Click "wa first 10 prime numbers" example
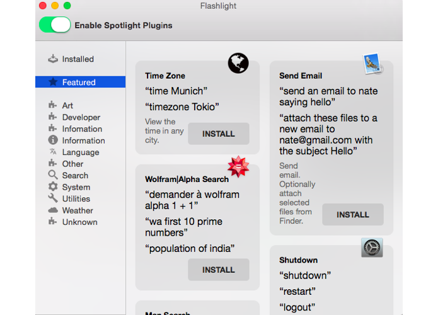Image resolution: width=438 pixels, height=315 pixels. coord(183,227)
